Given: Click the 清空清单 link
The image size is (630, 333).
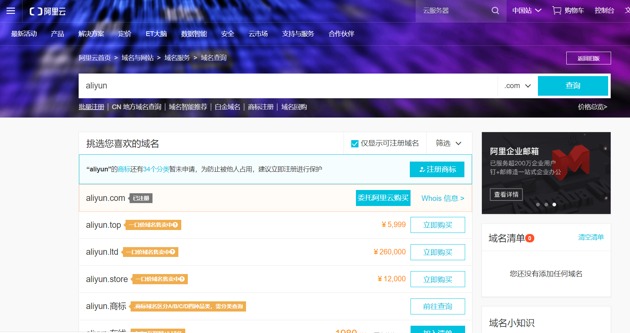Looking at the screenshot, I should click(x=591, y=237).
